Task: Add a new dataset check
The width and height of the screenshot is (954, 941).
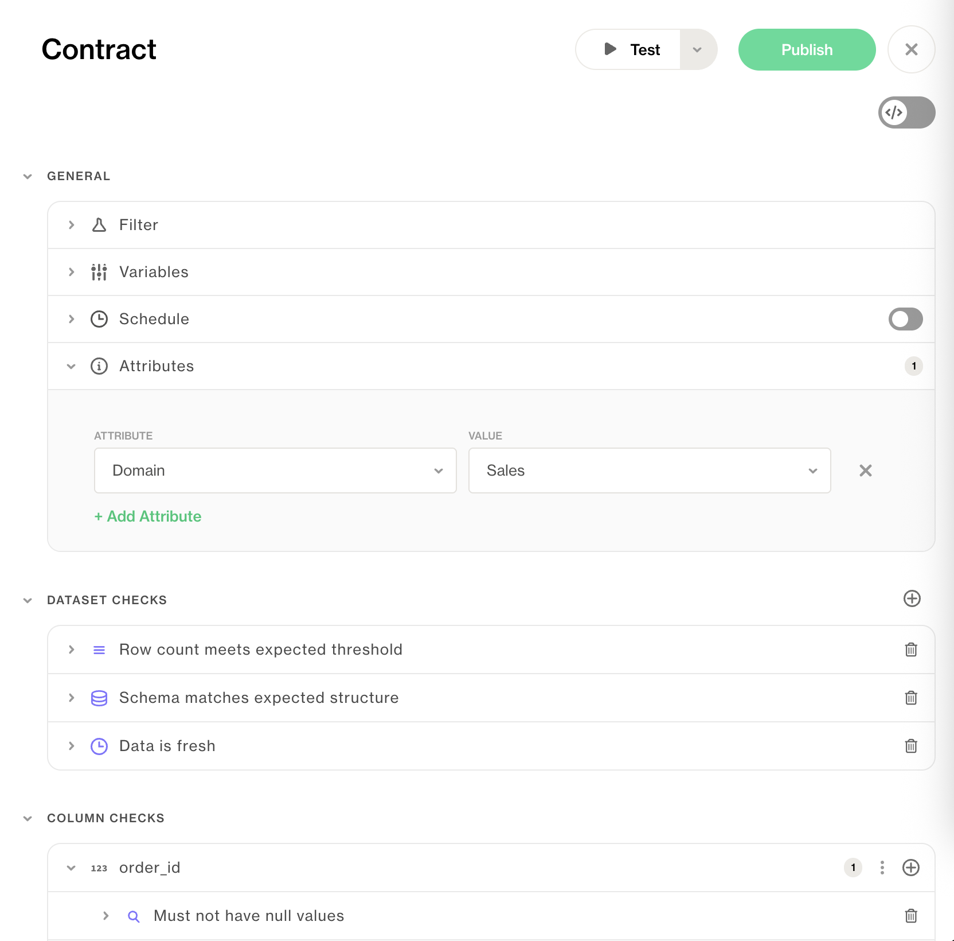Action: click(x=912, y=598)
